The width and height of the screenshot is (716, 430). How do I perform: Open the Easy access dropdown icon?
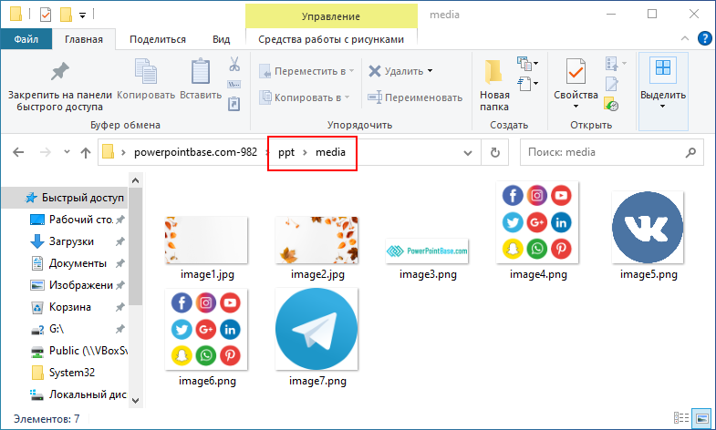[x=527, y=84]
